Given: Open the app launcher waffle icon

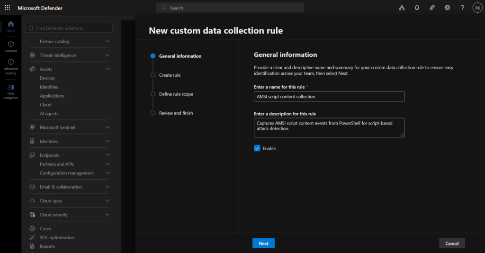Looking at the screenshot, I should [x=8, y=8].
